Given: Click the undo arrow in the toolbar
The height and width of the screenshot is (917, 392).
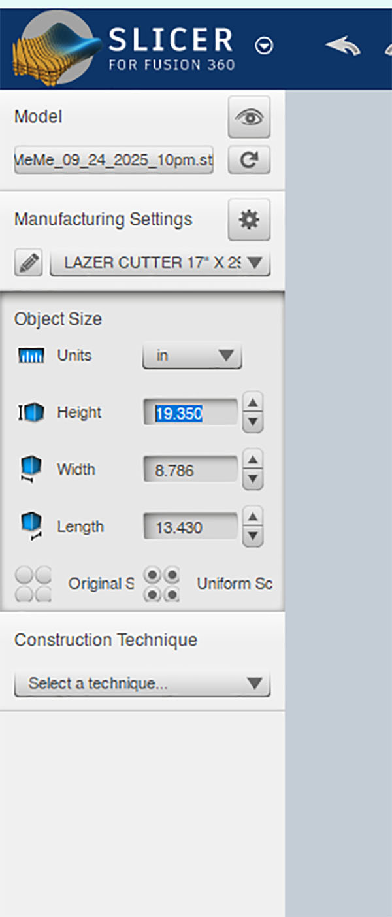Looking at the screenshot, I should point(342,46).
